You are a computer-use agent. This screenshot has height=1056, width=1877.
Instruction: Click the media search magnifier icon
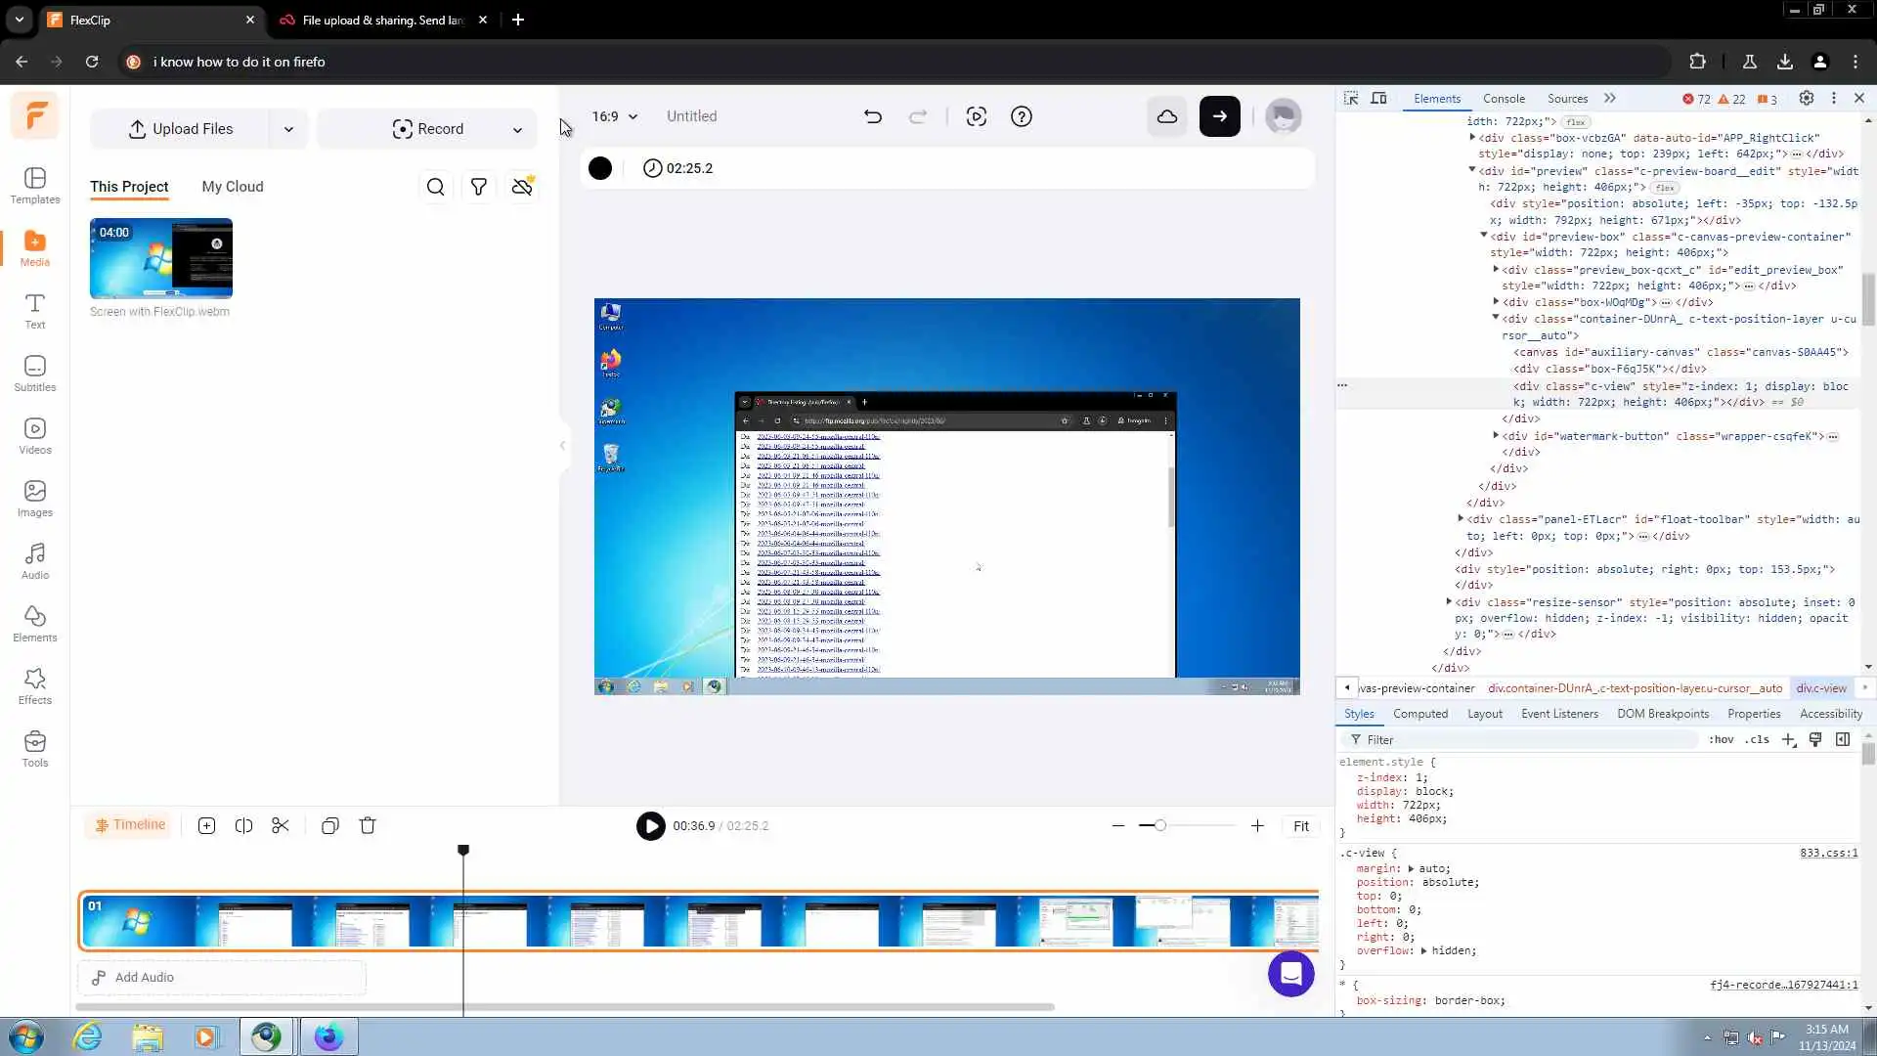(x=436, y=187)
